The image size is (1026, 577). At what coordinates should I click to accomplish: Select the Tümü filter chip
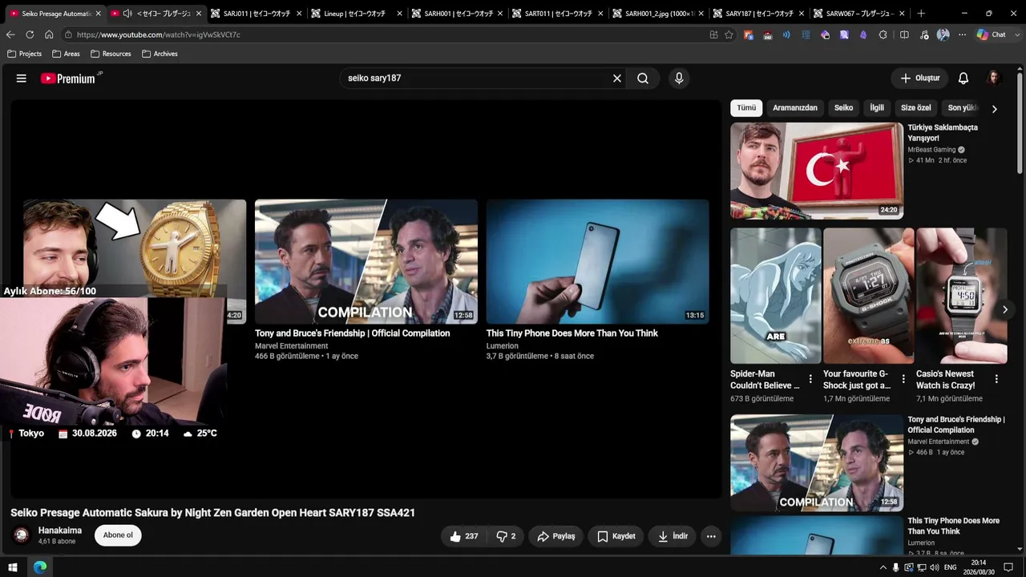[x=746, y=108]
